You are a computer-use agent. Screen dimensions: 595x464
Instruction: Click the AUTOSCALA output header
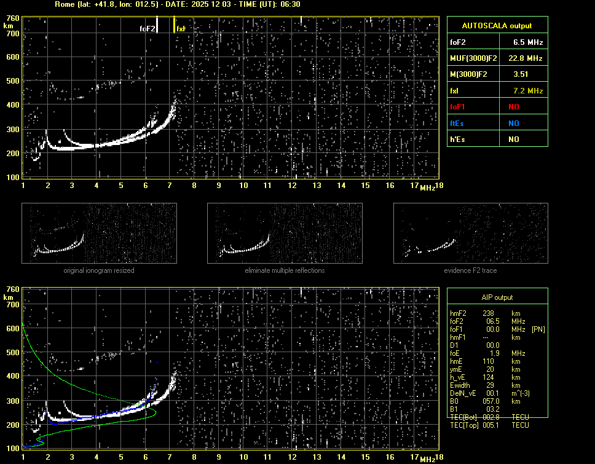tap(497, 26)
